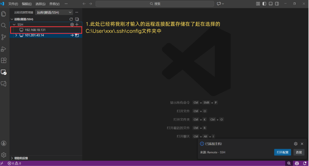This screenshot has height=166, width=309.
Task: Click the 搜索 command center box
Action: pyautogui.click(x=155, y=4)
